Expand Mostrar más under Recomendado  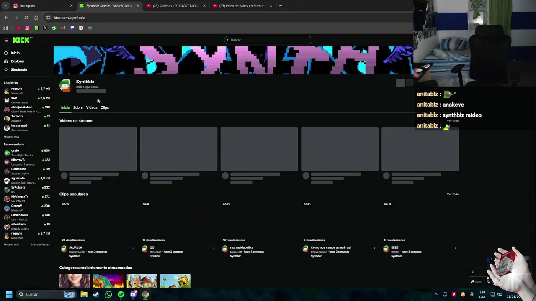(11, 245)
